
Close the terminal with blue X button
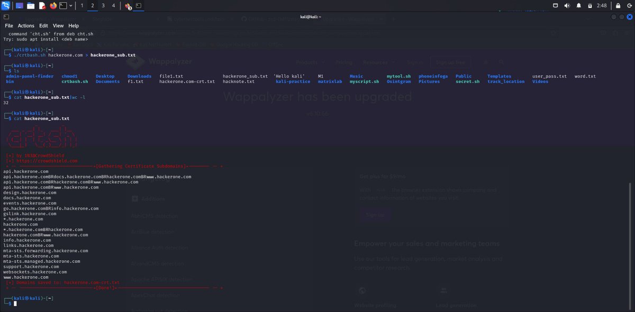point(629,17)
